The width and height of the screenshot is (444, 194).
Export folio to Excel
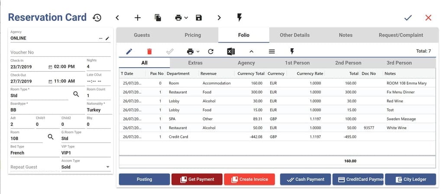click(231, 51)
